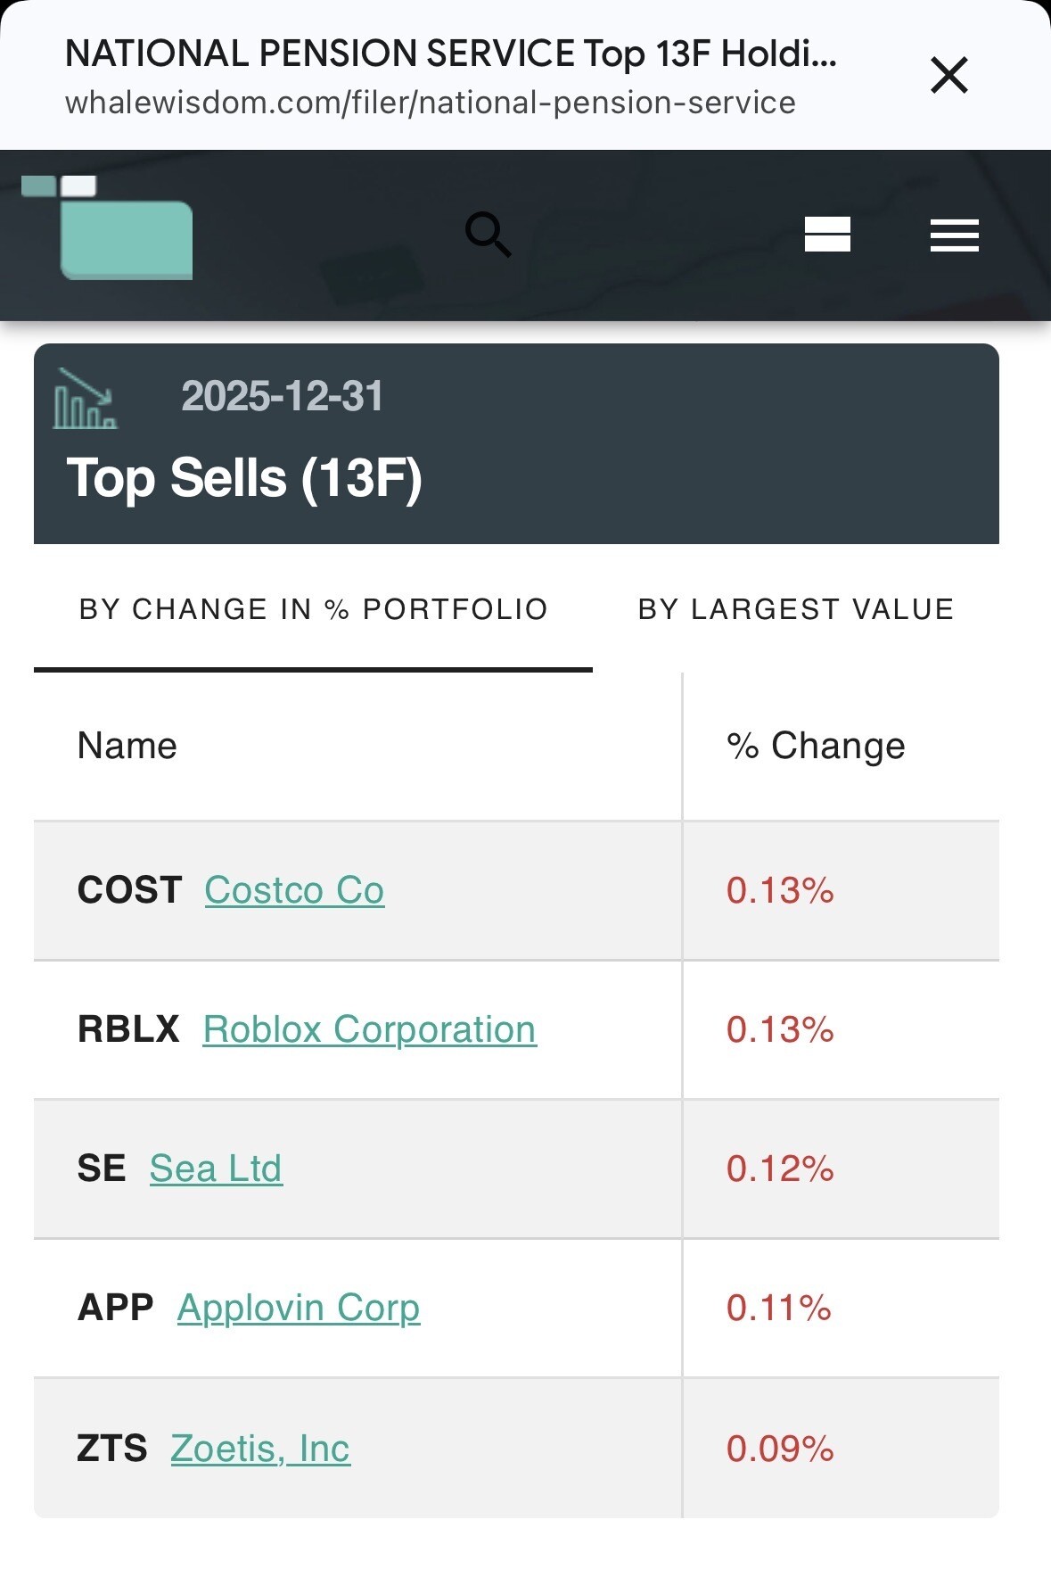Tap the declining chart icon
This screenshot has height=1569, width=1051.
(x=85, y=399)
